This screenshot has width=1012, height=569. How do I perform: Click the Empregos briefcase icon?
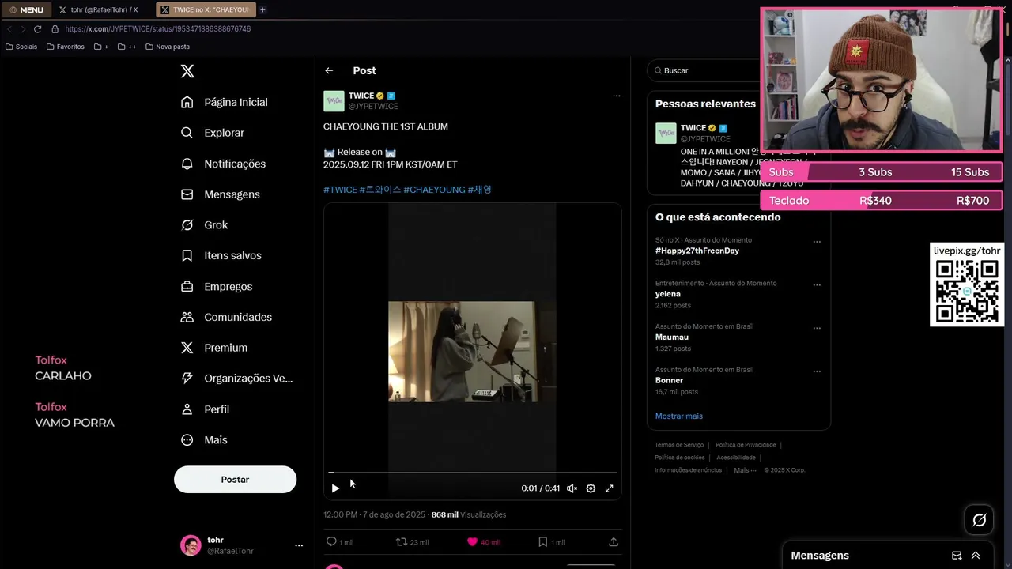pyautogui.click(x=187, y=287)
